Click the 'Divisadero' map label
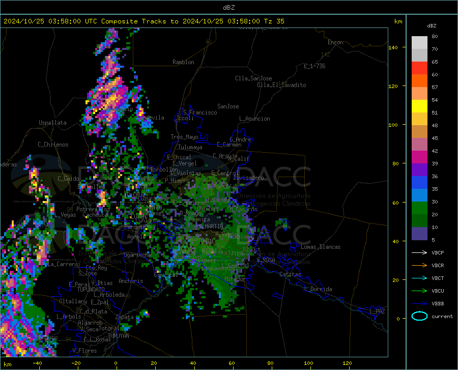The height and width of the screenshot is (370, 458). [248, 178]
